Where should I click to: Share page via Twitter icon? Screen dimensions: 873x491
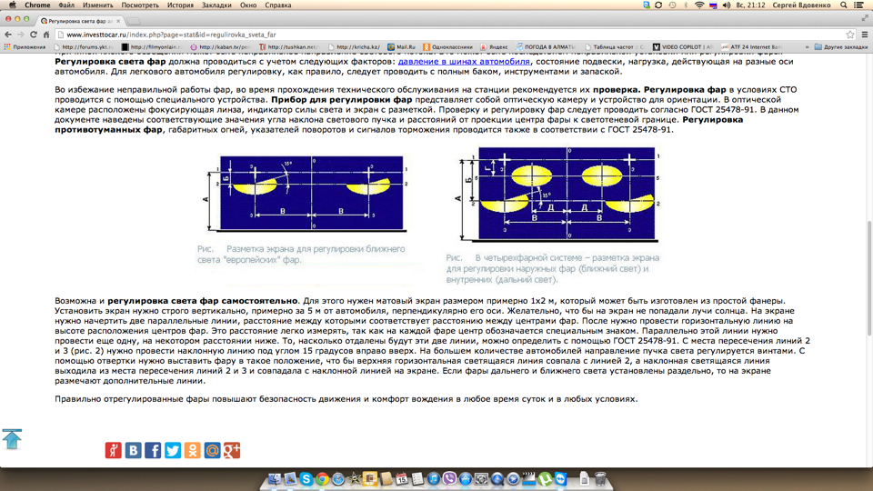point(173,450)
